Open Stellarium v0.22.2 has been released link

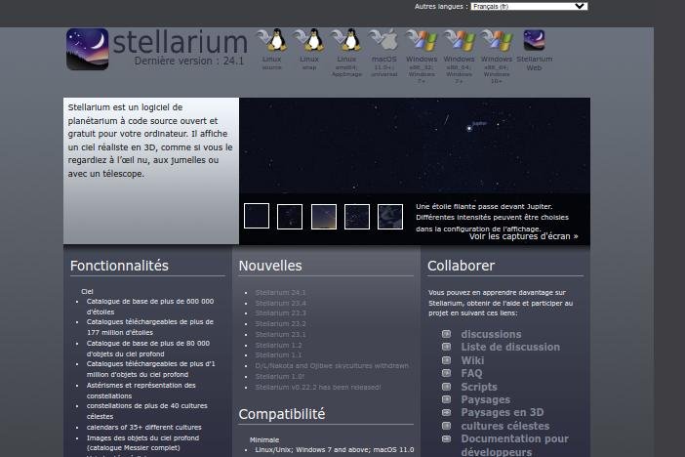(318, 387)
